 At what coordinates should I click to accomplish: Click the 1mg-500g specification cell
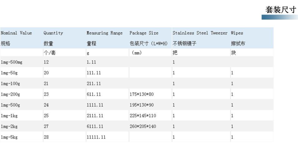point(10,105)
